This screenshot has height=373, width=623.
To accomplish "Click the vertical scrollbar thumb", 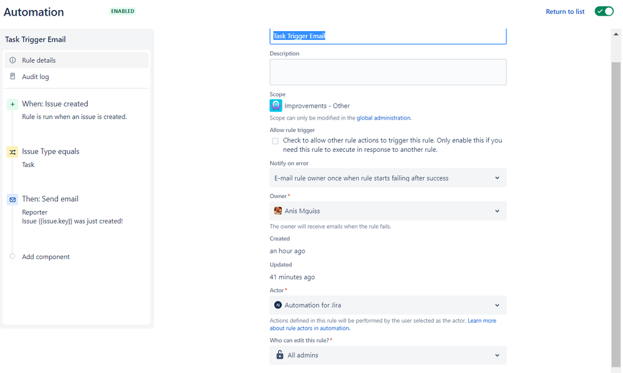I will pyautogui.click(x=616, y=214).
